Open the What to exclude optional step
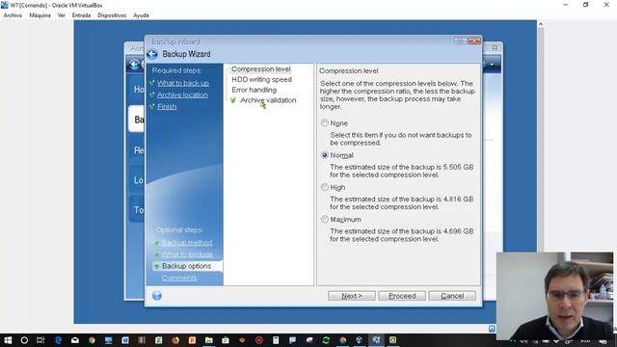617x347 pixels. click(x=187, y=254)
